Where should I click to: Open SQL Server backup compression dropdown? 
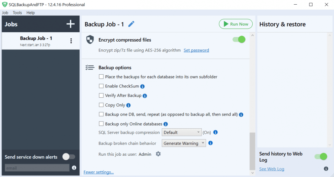[x=182, y=132]
